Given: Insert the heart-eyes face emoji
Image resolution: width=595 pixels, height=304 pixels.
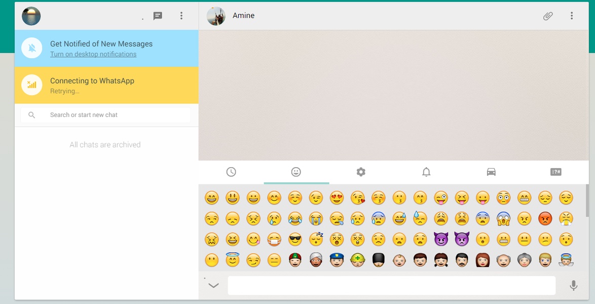Looking at the screenshot, I should (x=337, y=198).
